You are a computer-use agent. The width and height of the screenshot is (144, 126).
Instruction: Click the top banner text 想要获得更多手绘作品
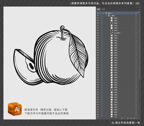[85, 3]
